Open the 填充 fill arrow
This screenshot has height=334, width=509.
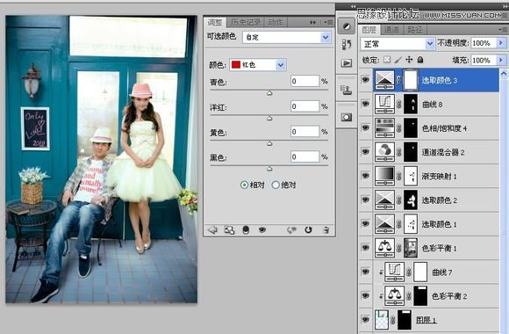point(501,60)
